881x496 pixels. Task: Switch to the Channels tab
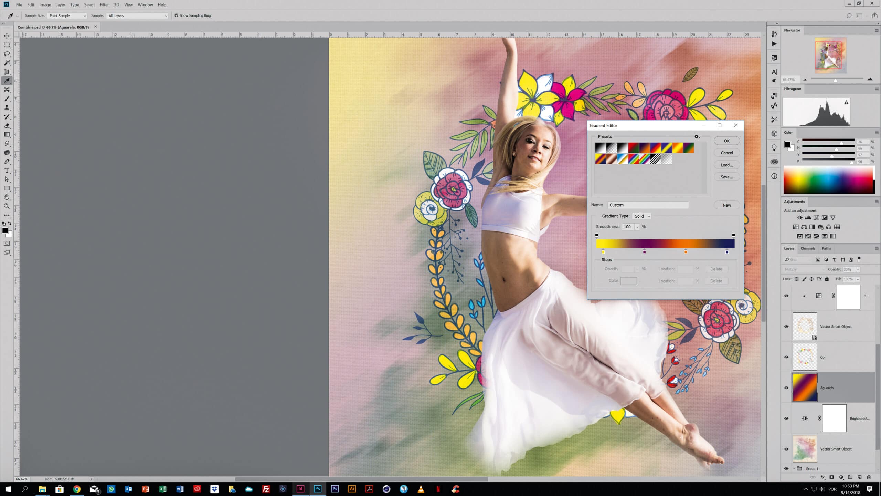coord(807,248)
